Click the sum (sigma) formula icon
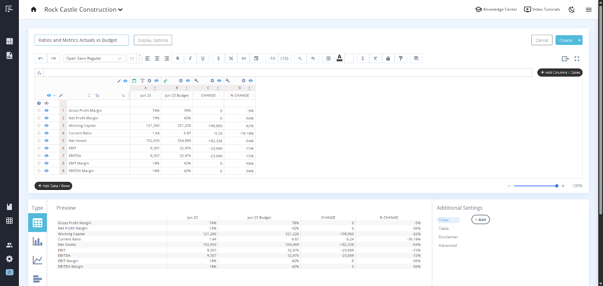 point(363,58)
